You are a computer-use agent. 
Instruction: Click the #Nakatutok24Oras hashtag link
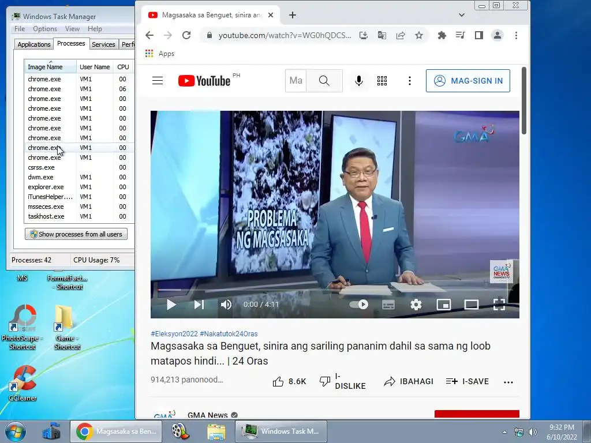coord(229,334)
